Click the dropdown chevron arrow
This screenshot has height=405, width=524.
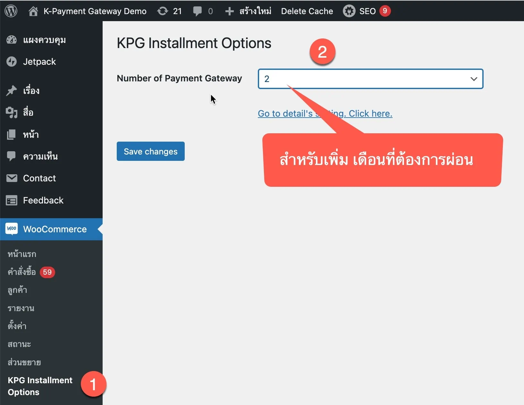474,79
